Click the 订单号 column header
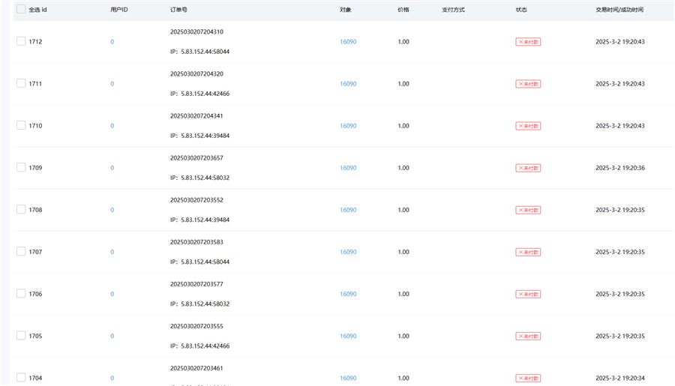The height and width of the screenshot is (386, 675). [179, 10]
